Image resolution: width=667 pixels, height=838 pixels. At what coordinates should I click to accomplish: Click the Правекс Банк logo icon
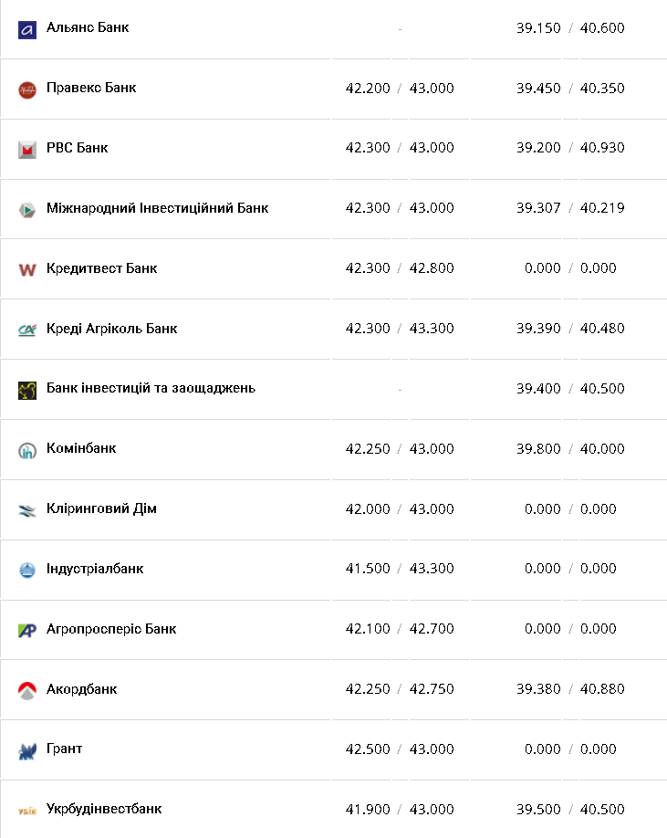(26, 89)
